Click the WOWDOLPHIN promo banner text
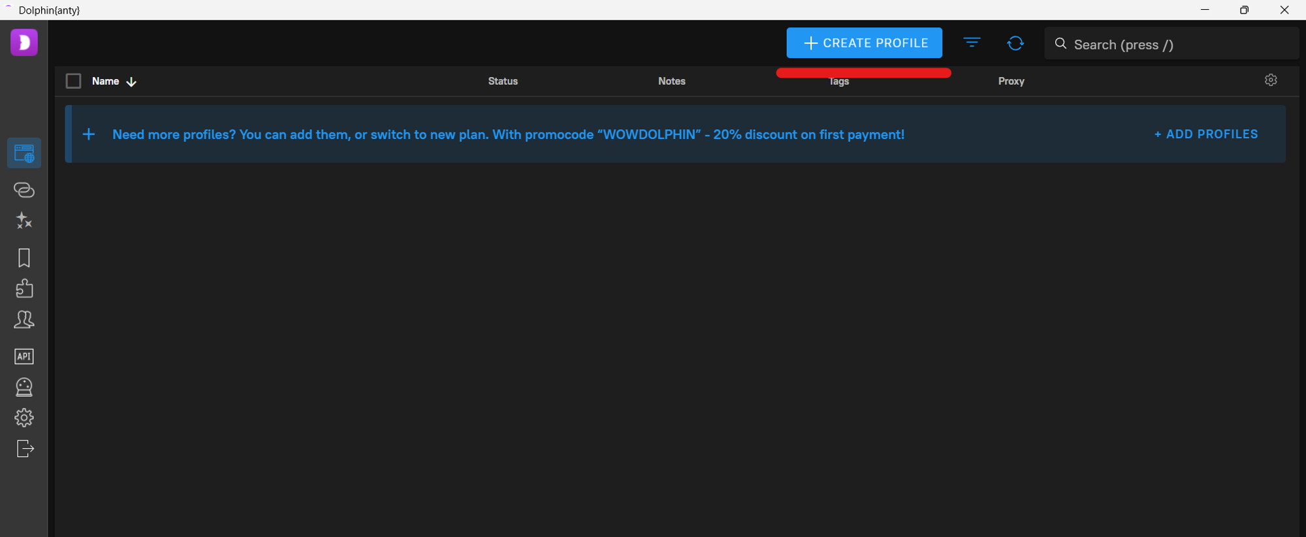Screen dimensions: 1306x537 (x=508, y=134)
